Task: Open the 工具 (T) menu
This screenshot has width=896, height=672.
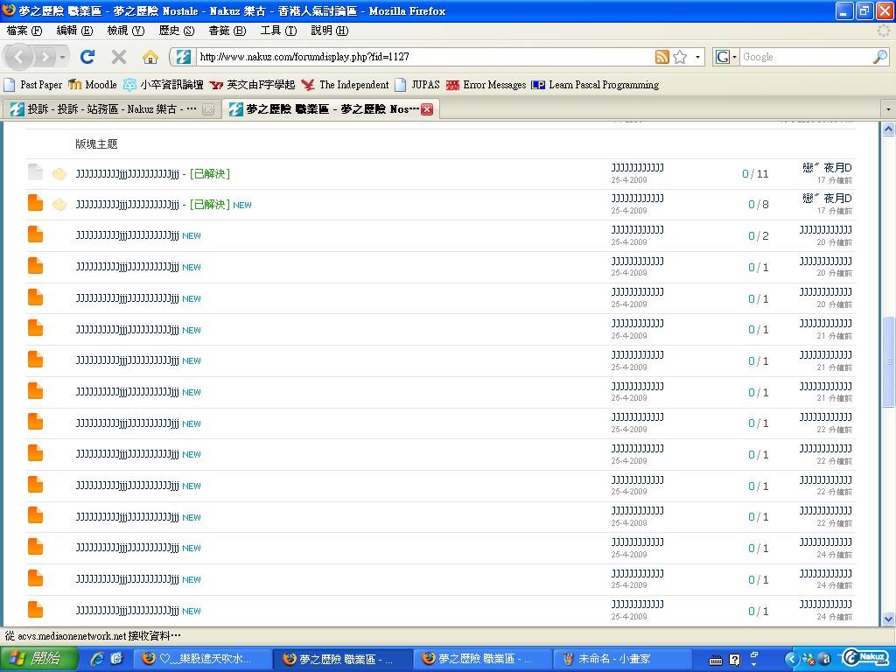Action: [278, 31]
